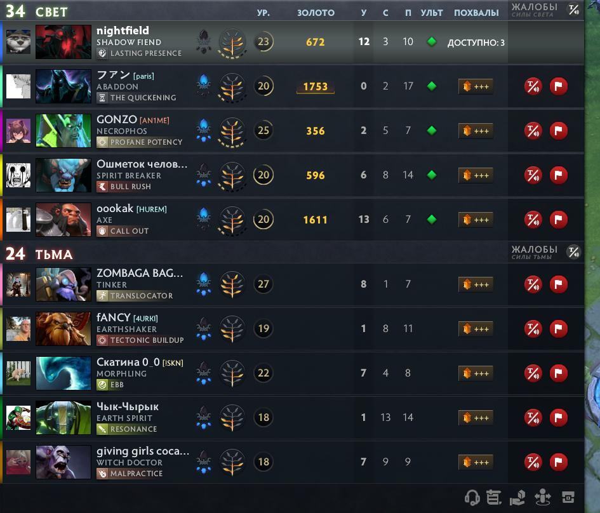The width and height of the screenshot is (600, 513).
Task: Open Necrophos talent tree icon
Action: coord(232,131)
